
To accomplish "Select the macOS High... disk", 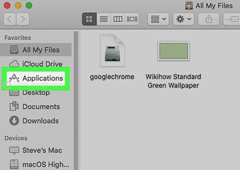I will (x=36, y=164).
